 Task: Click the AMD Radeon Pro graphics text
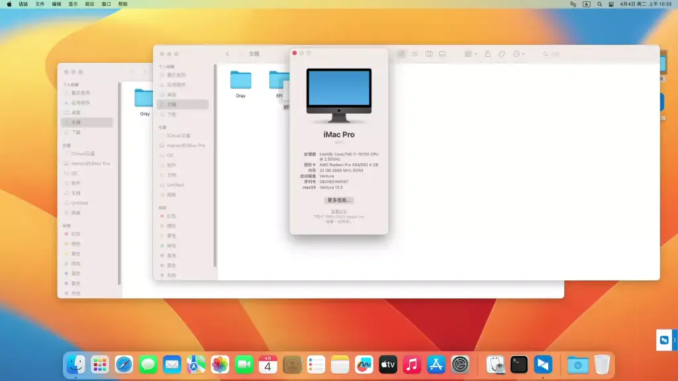[x=348, y=165]
